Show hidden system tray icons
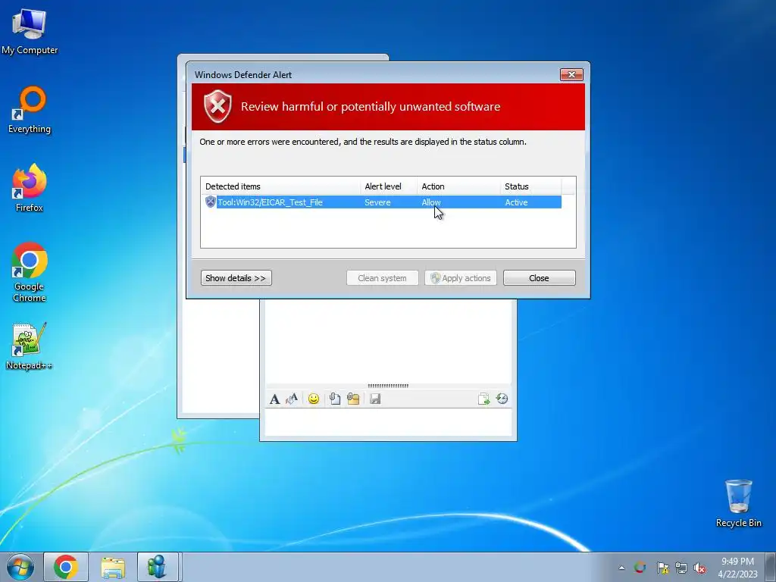The height and width of the screenshot is (582, 776). 621,568
